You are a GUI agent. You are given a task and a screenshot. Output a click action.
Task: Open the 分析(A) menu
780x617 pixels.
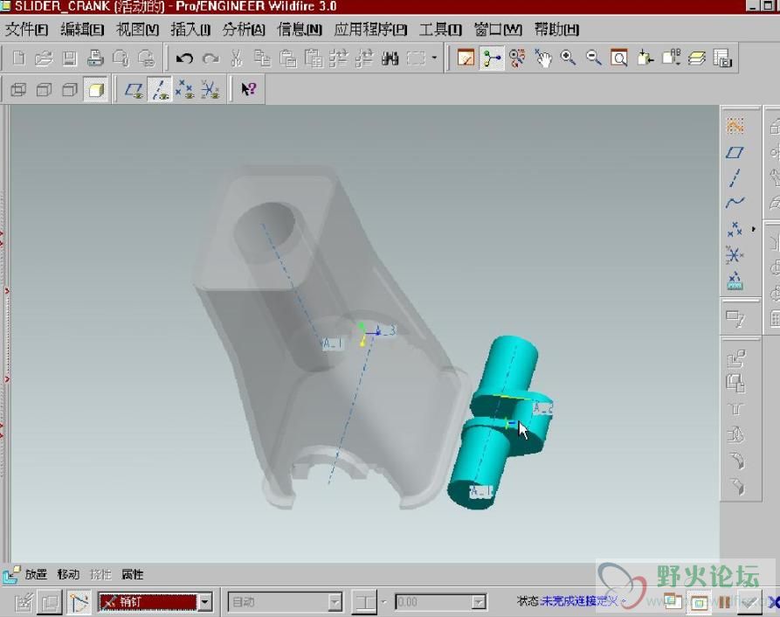pyautogui.click(x=244, y=30)
